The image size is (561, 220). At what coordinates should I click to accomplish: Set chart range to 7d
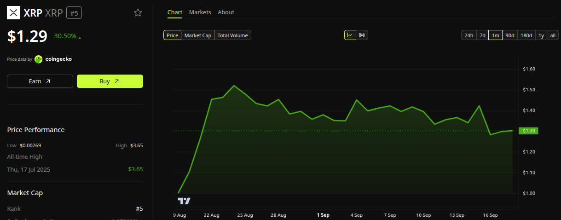[482, 35]
